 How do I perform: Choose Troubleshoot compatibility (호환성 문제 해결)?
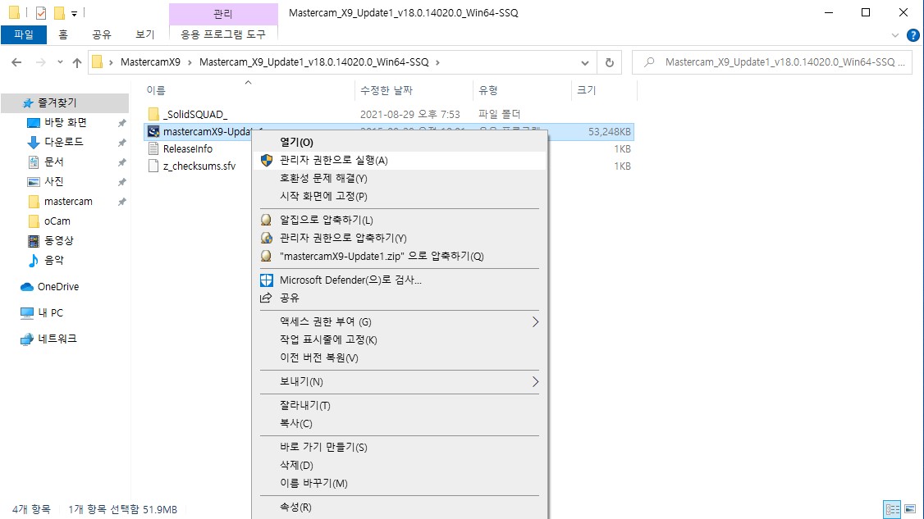point(400,178)
